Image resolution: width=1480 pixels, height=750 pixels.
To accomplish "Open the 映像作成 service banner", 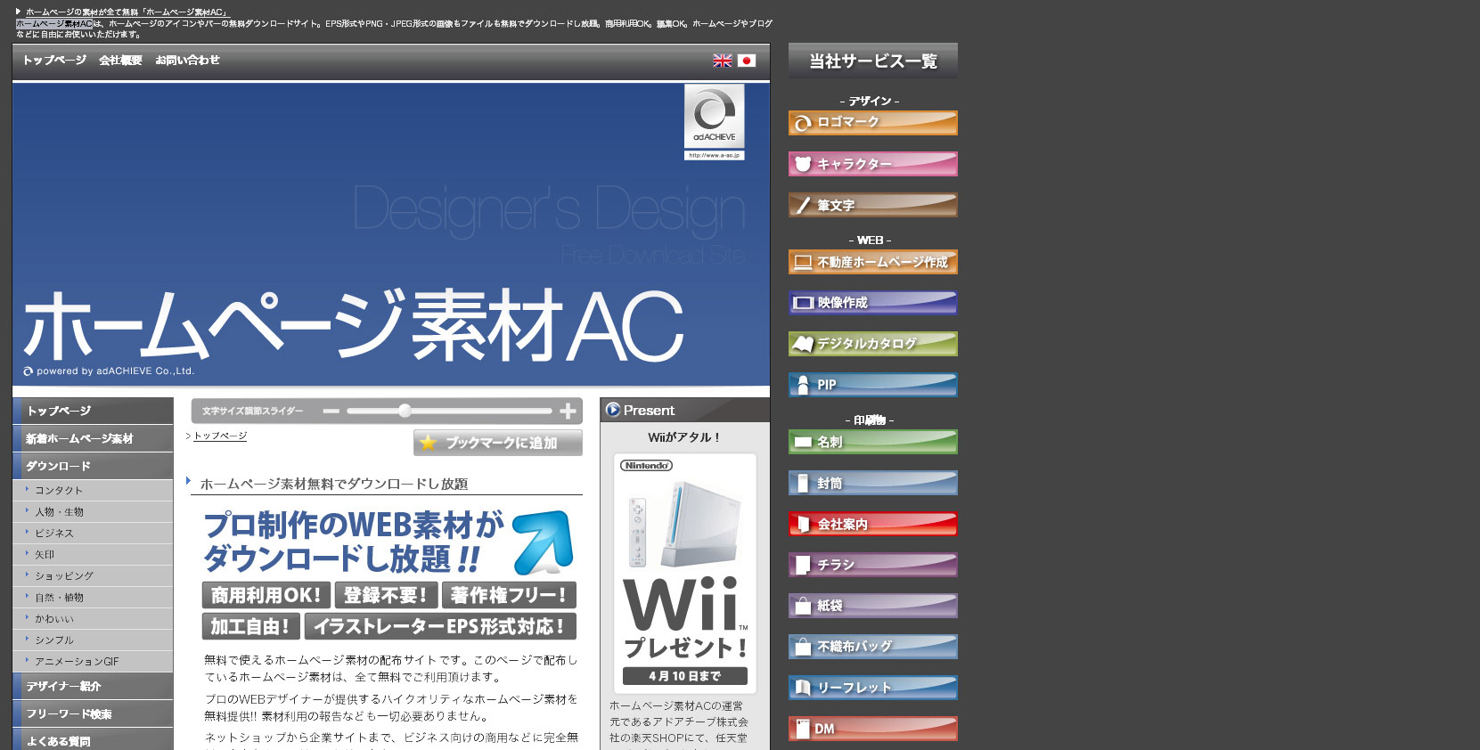I will tap(872, 303).
